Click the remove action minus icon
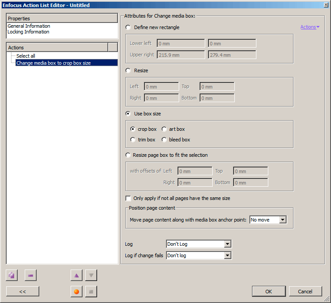The image size is (331, 303). [x=30, y=275]
